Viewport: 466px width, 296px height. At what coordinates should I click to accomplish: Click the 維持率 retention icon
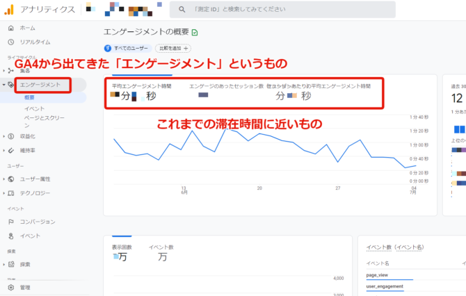tap(11, 151)
